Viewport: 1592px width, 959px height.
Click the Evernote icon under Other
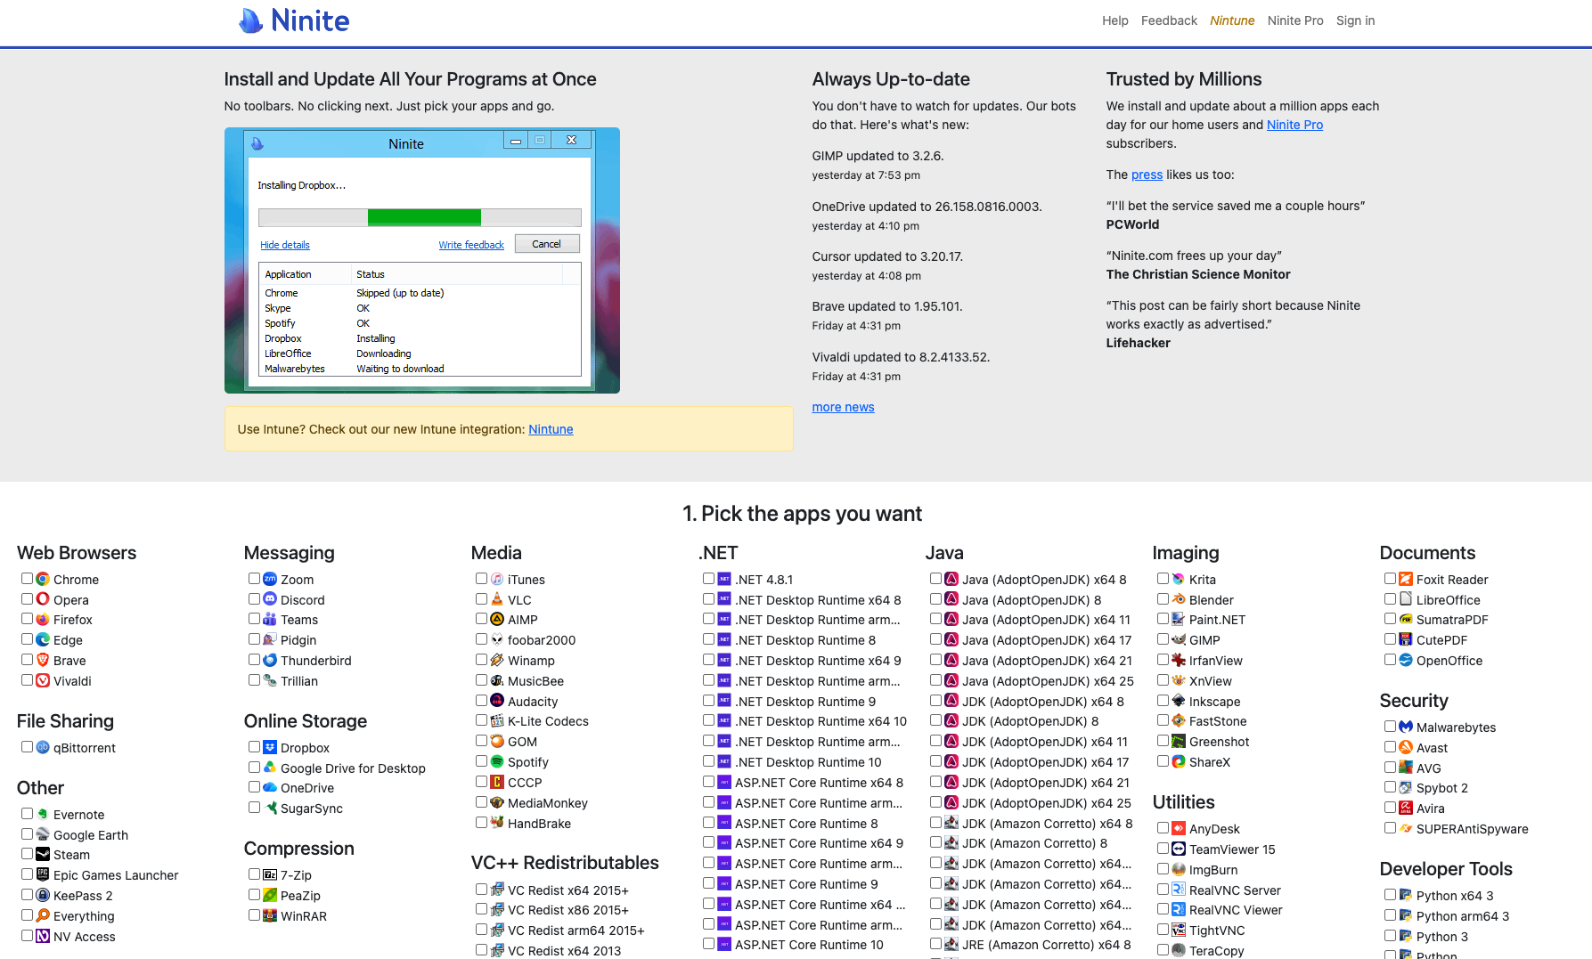click(43, 814)
